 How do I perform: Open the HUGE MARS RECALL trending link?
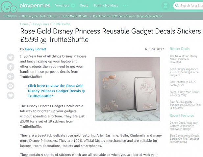(75, 16)
